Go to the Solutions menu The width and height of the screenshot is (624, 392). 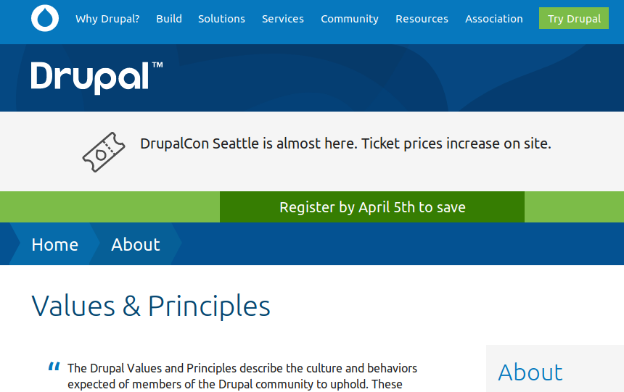pyautogui.click(x=221, y=19)
